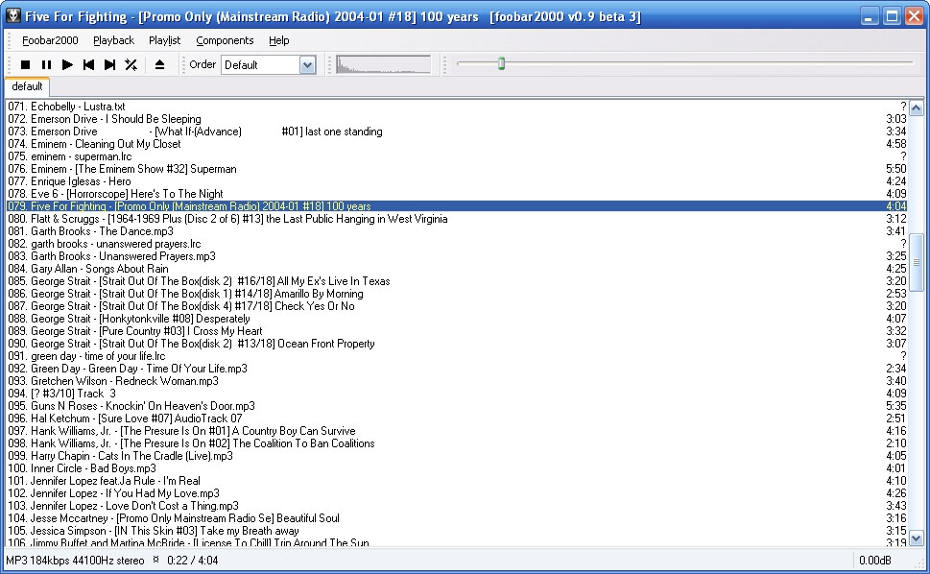Pause the current track
Viewport: 930px width, 574px height.
pyautogui.click(x=46, y=64)
